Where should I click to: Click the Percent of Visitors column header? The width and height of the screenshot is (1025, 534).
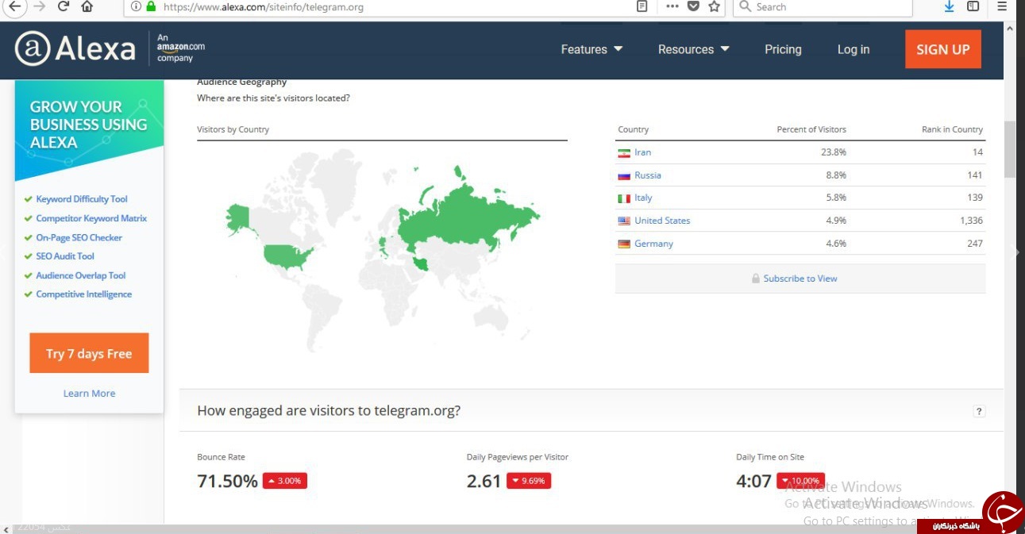[811, 129]
